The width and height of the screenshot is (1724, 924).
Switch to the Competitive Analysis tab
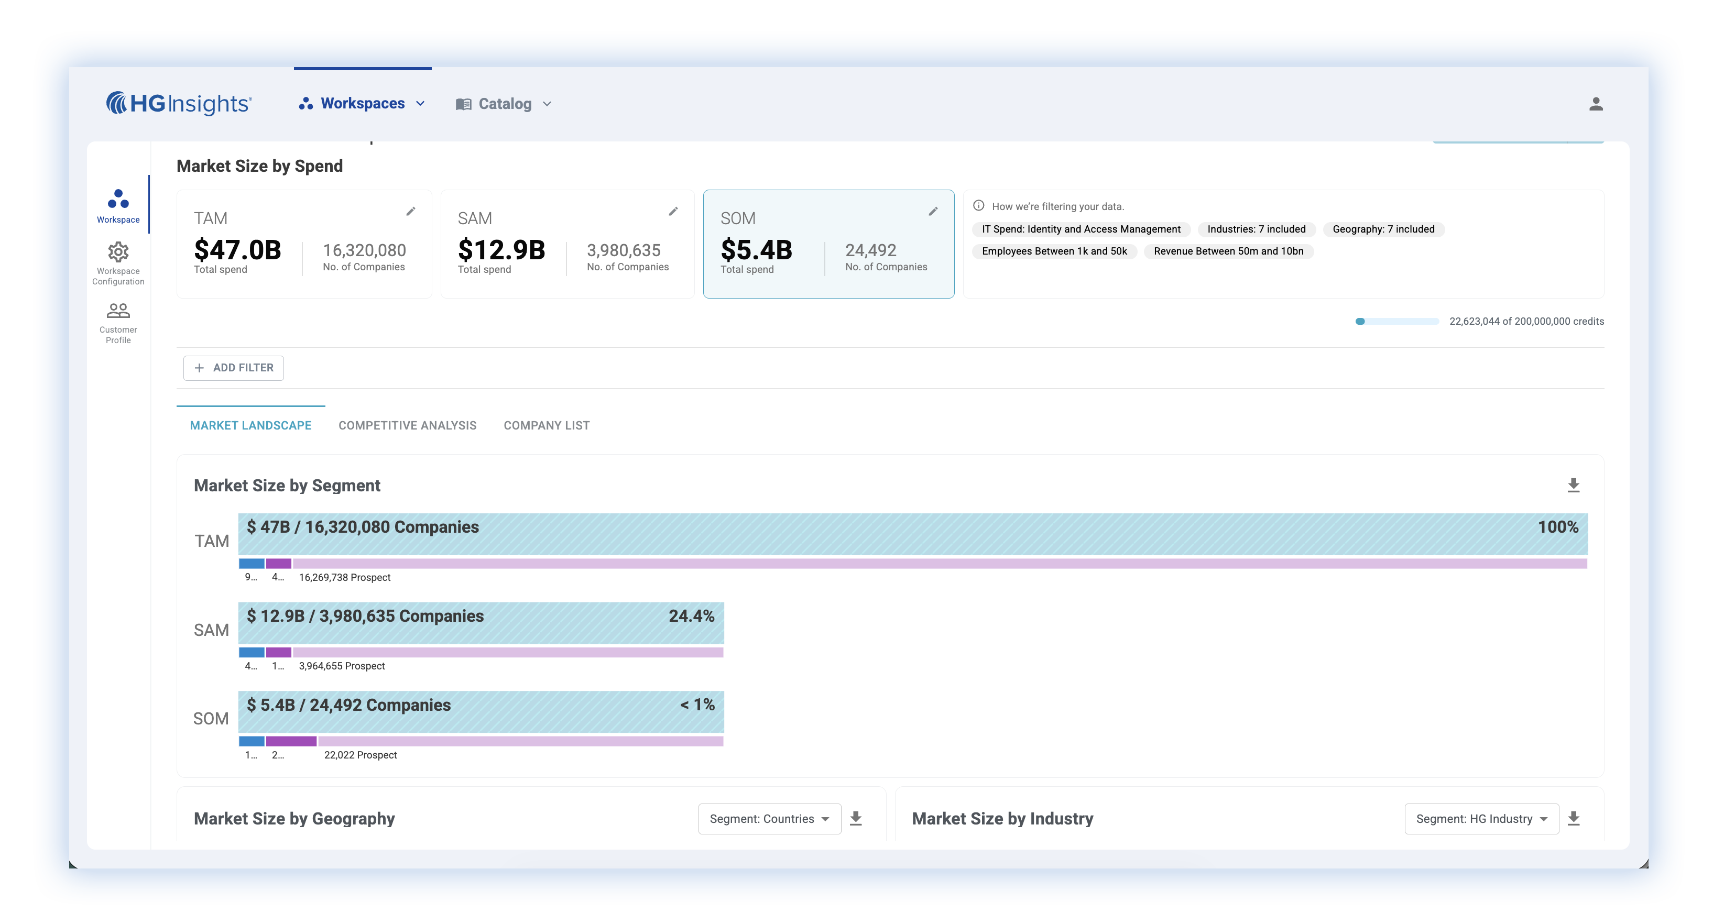pos(407,425)
